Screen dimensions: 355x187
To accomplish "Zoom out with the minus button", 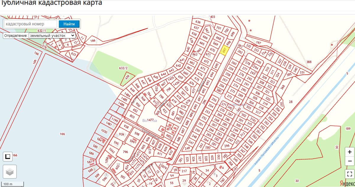I will click(x=350, y=161).
